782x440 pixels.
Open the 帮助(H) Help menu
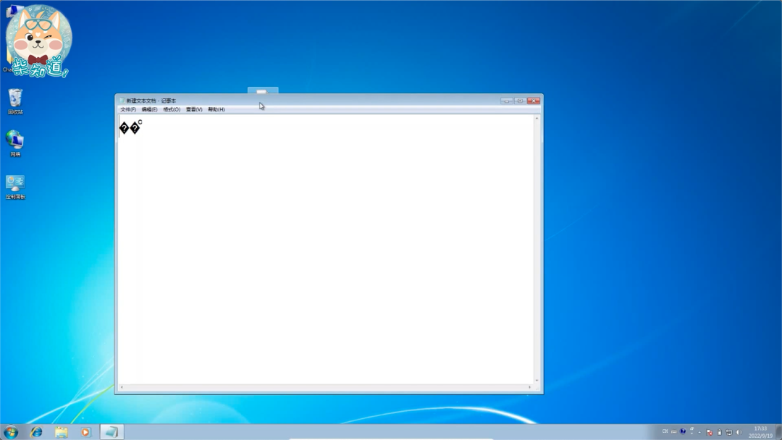coord(216,109)
